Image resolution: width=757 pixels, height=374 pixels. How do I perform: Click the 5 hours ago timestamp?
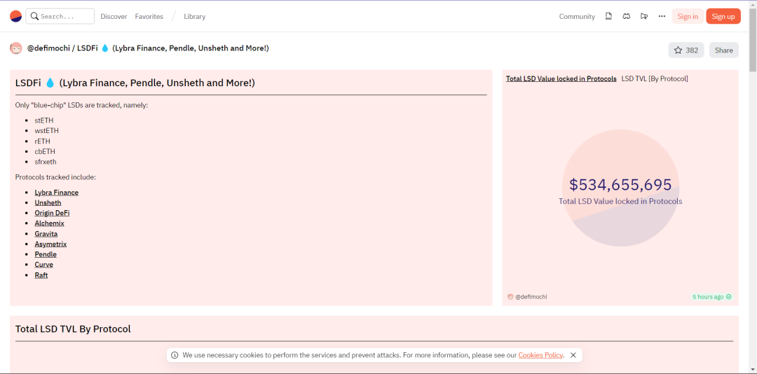point(708,297)
